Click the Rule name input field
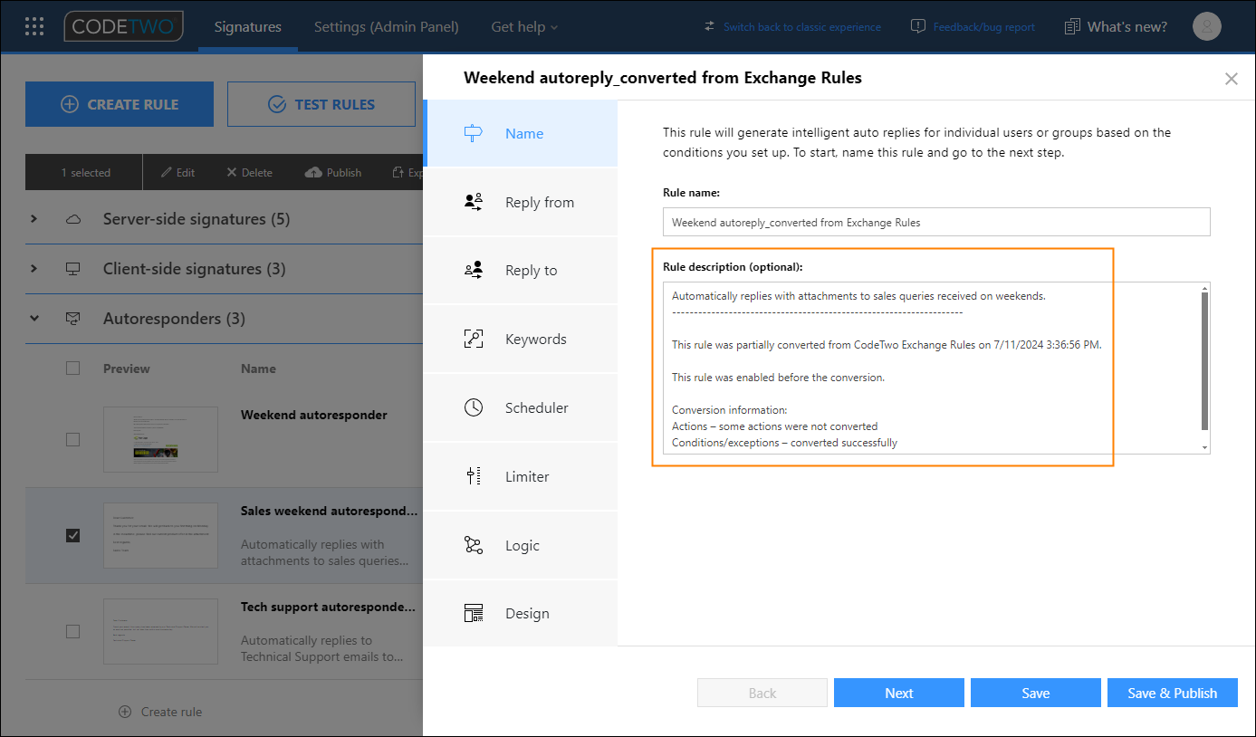 point(936,222)
